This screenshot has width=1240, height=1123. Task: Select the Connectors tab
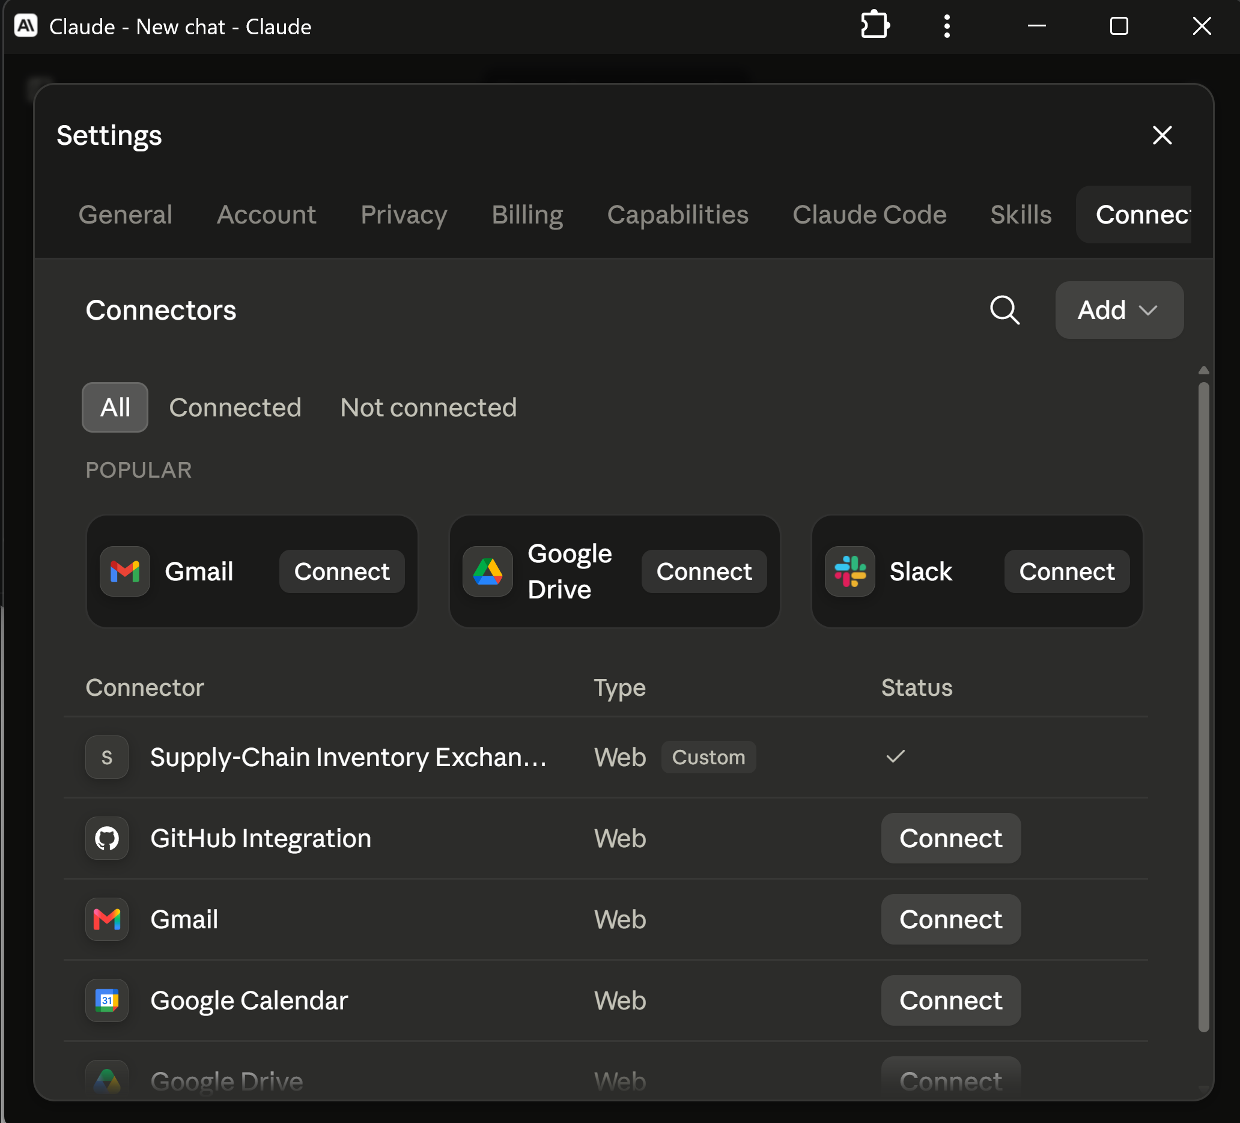1134,215
